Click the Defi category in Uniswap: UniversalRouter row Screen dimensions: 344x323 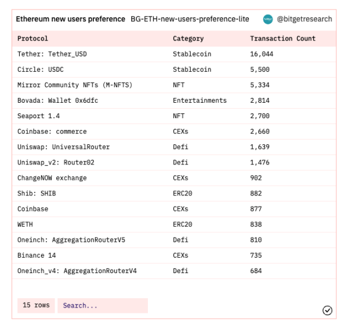click(181, 147)
